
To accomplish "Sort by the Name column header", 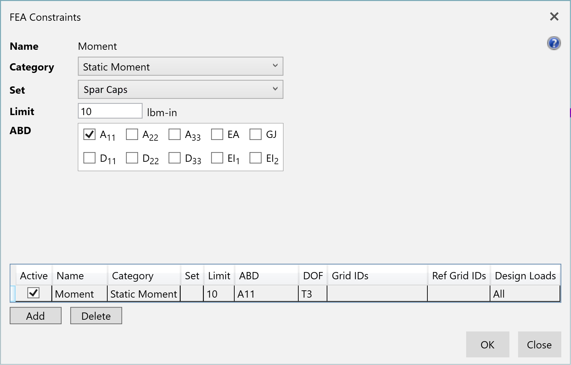I will tap(80, 275).
